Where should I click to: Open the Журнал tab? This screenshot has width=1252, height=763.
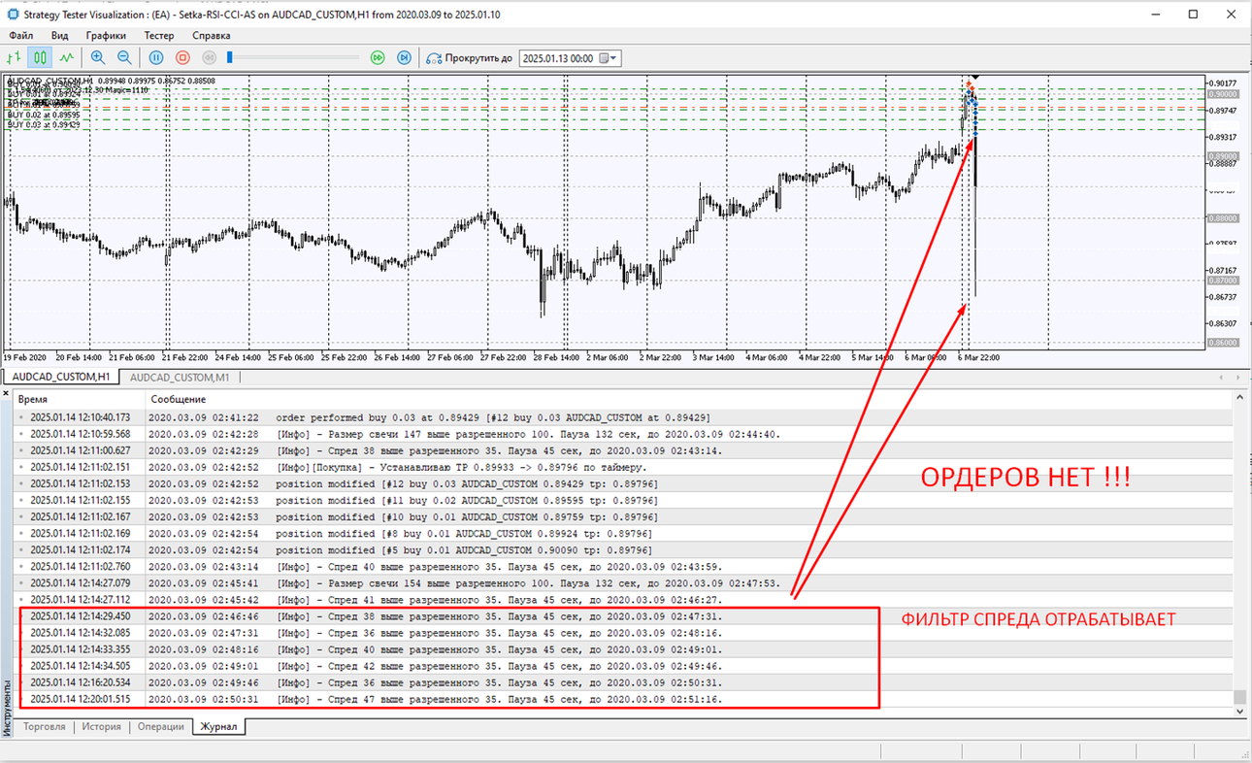click(219, 726)
